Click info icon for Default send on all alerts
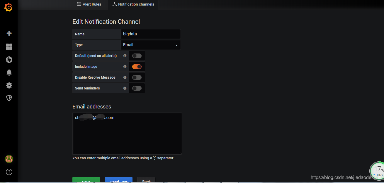The height and width of the screenshot is (183, 384). 125,56
